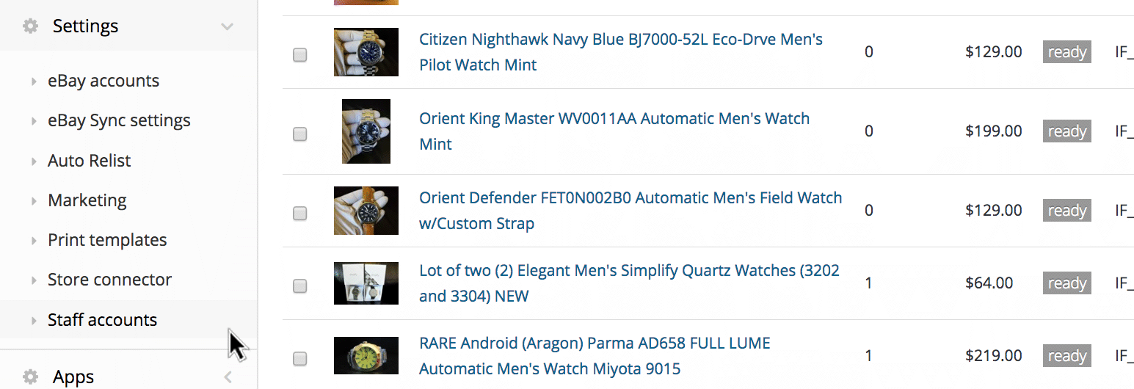Collapse the Settings section chevron
This screenshot has height=389, width=1134.
(x=228, y=26)
